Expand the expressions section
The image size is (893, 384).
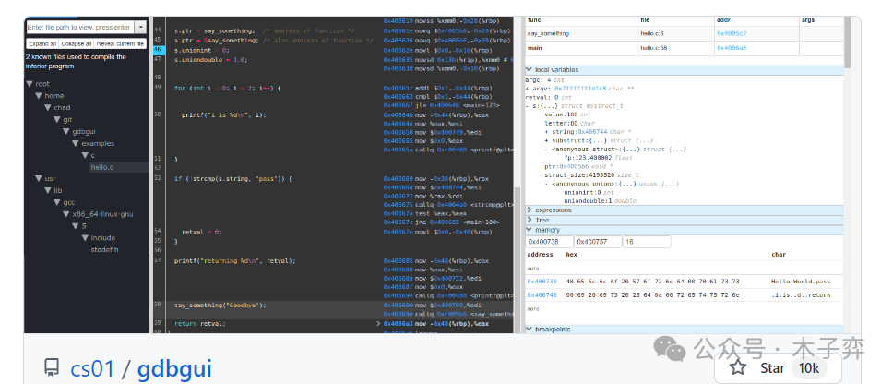point(684,210)
